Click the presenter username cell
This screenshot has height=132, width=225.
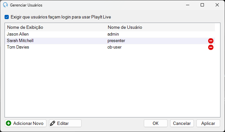tap(116, 41)
